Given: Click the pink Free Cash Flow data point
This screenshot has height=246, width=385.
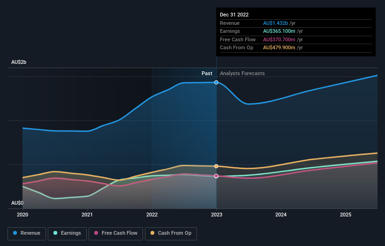Looking at the screenshot, I should [216, 176].
